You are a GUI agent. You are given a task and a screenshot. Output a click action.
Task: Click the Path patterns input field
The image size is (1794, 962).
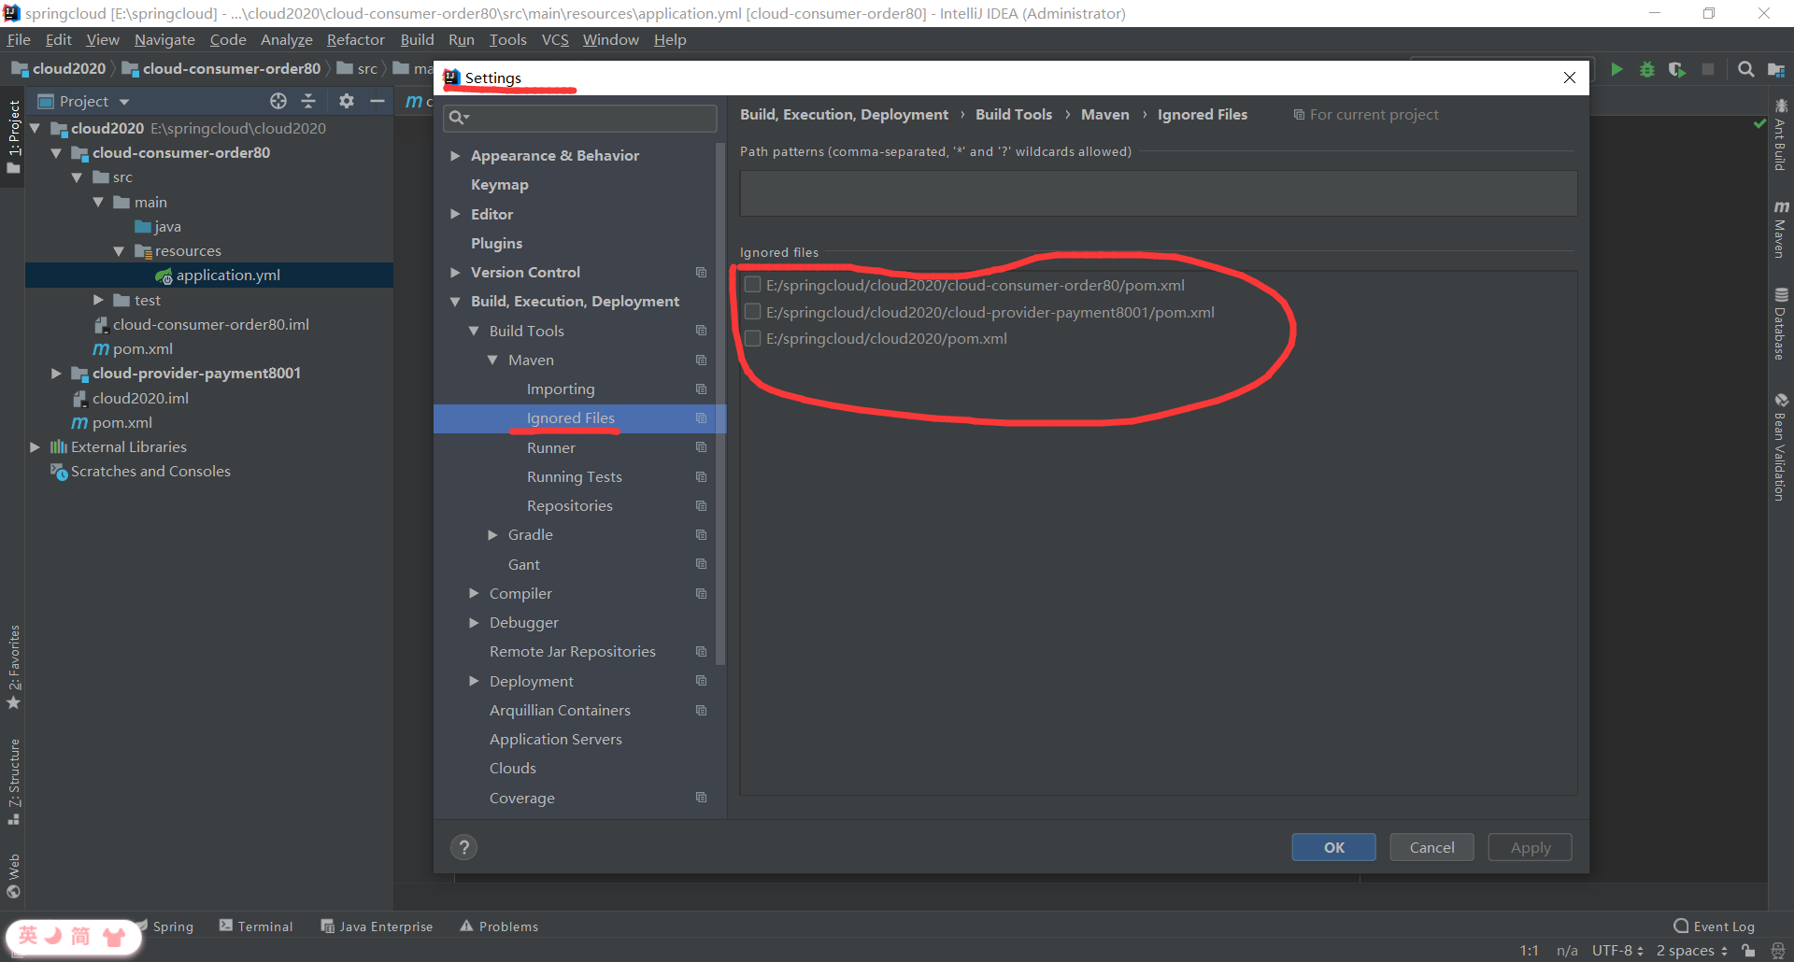[1159, 193]
